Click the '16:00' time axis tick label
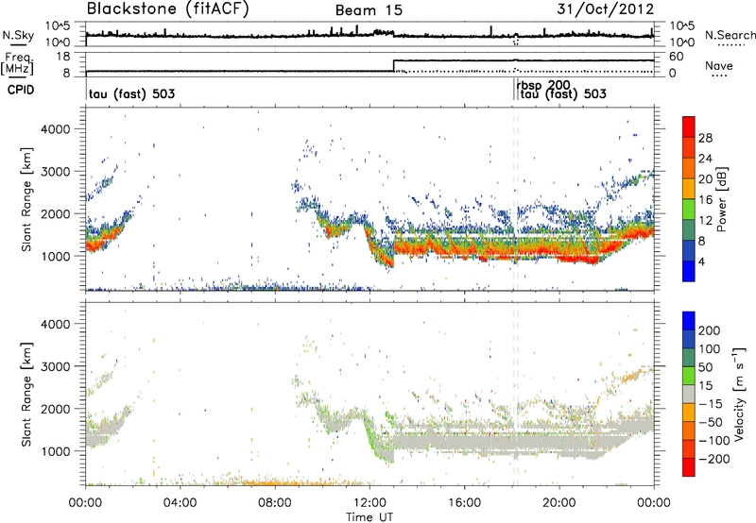The height and width of the screenshot is (523, 756). point(464,503)
